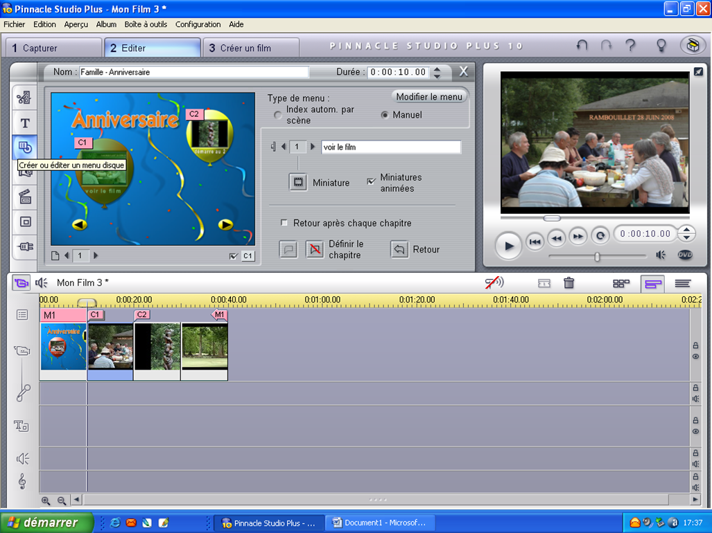Click the preview volume slider handle
Viewport: 712px width, 533px height.
click(597, 257)
